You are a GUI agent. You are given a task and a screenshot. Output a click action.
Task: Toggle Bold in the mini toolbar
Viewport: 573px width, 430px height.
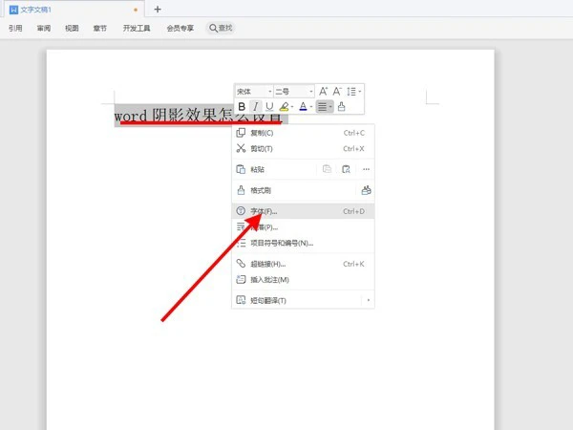coord(242,106)
